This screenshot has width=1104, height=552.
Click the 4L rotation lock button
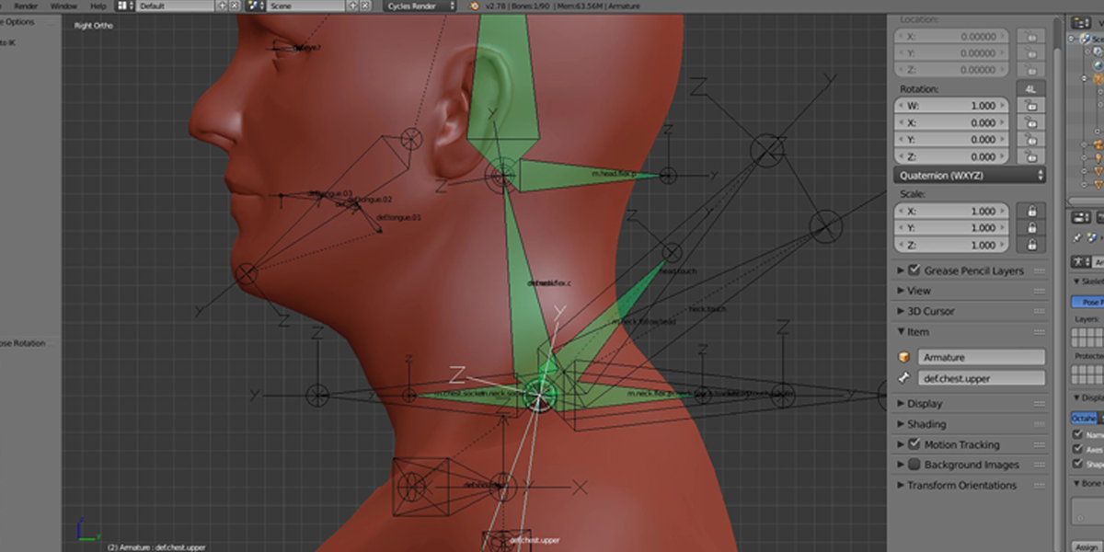pos(1030,88)
